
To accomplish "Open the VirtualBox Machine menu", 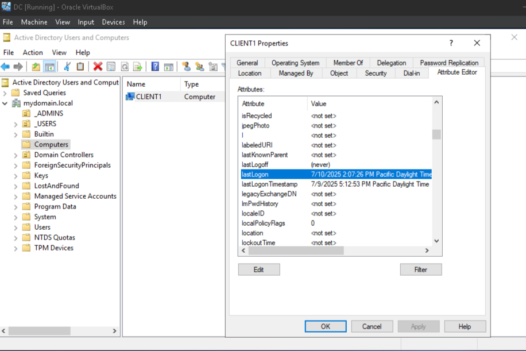I will 34,22.
